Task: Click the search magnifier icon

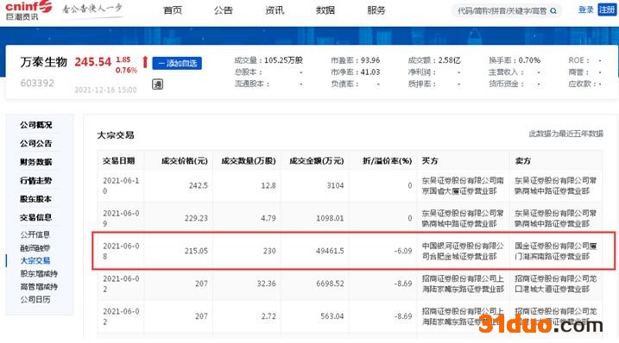Action: point(553,11)
